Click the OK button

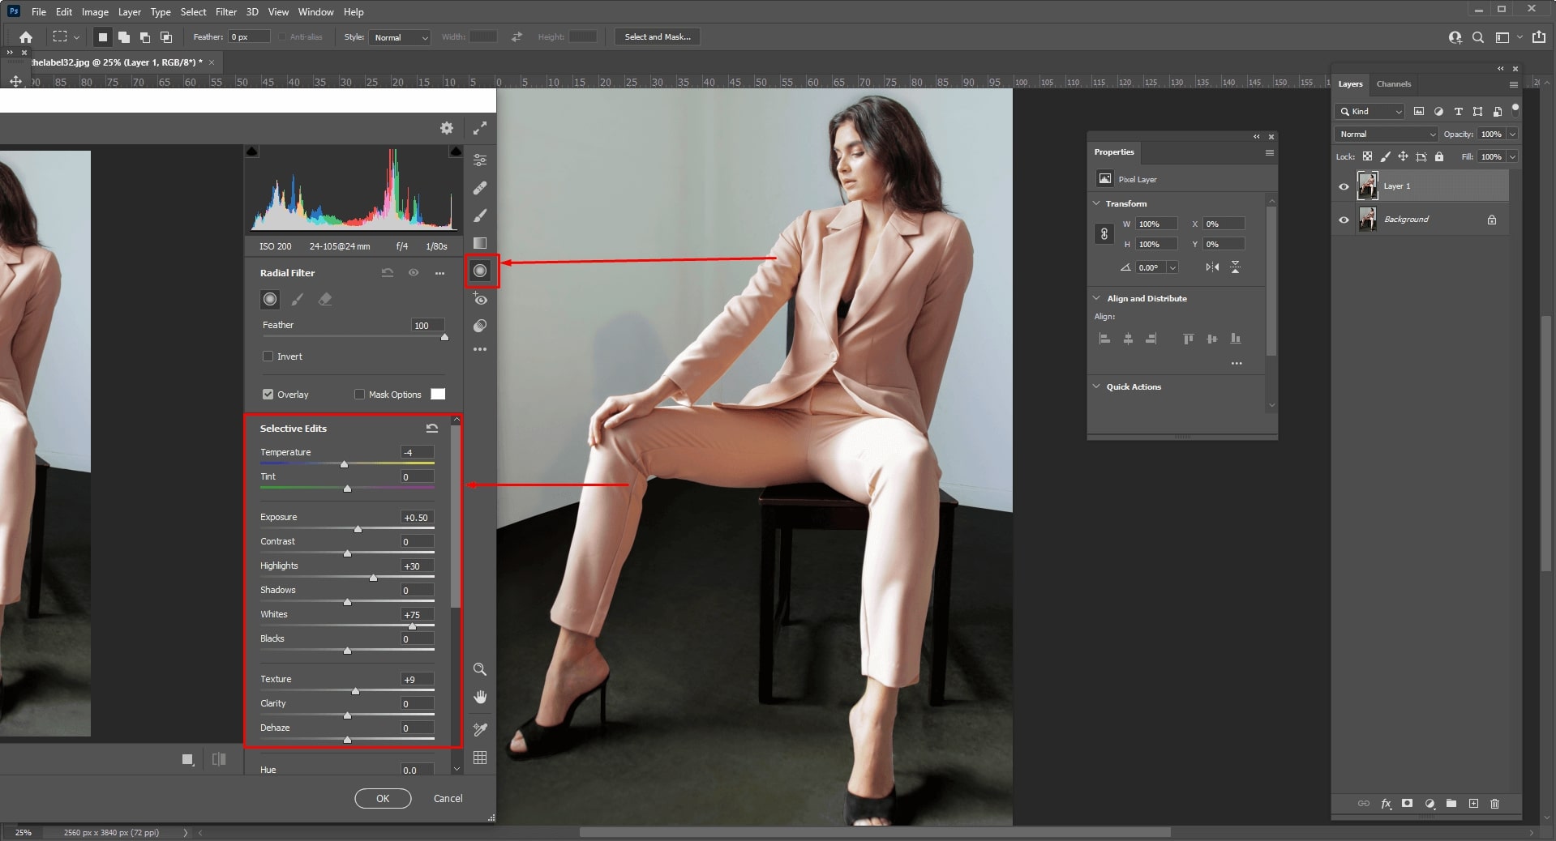coord(382,798)
